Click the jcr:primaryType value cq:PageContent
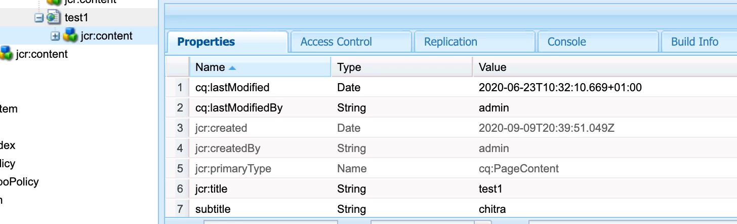Image resolution: width=737 pixels, height=224 pixels. [519, 169]
